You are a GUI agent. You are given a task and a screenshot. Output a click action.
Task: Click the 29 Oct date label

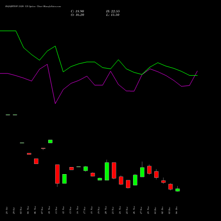14,210
